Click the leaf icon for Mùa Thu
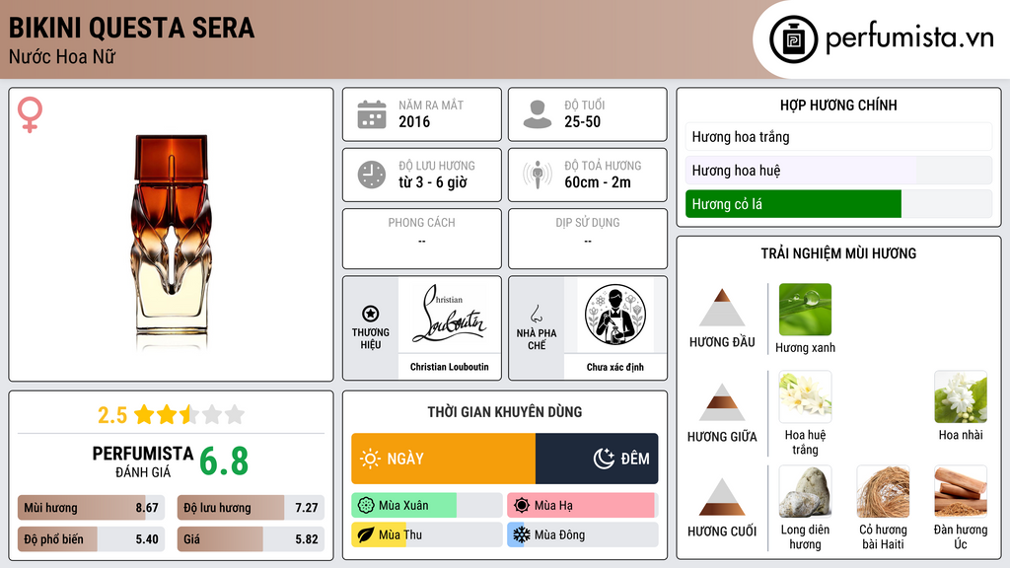Screen dimensions: 1010x568 coord(366,534)
